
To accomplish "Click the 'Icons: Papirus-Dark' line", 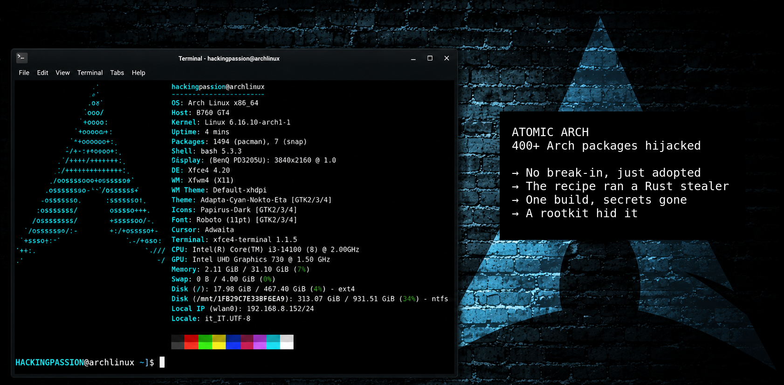I will coord(234,210).
